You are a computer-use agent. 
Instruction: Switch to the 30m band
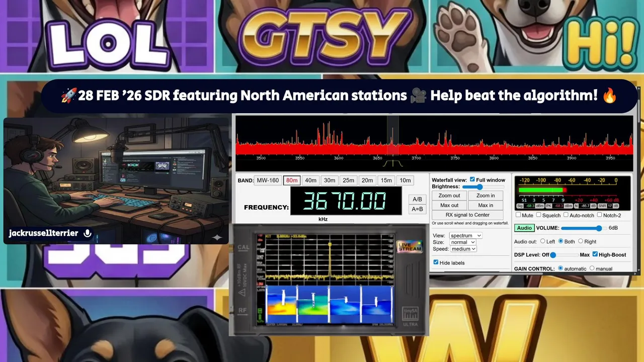coord(330,180)
